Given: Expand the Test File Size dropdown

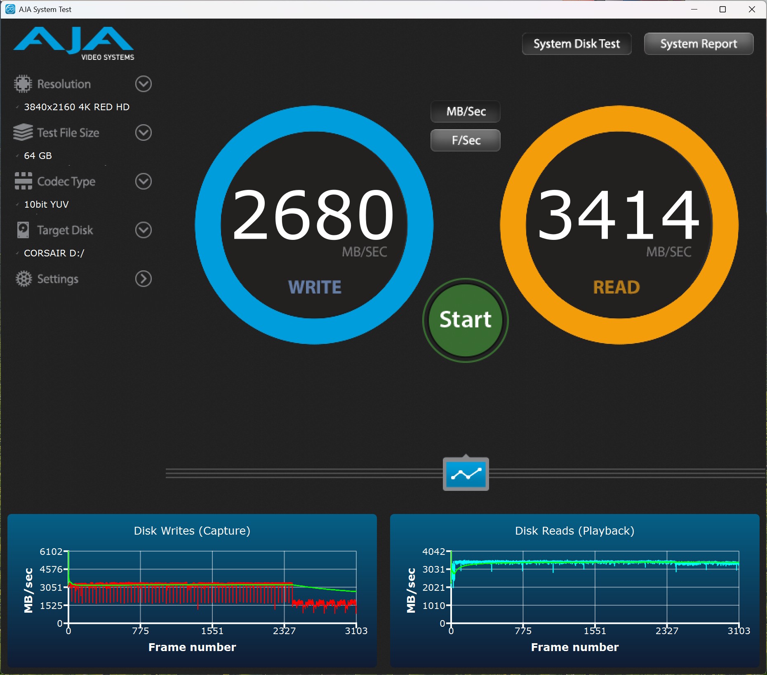Looking at the screenshot, I should 143,133.
